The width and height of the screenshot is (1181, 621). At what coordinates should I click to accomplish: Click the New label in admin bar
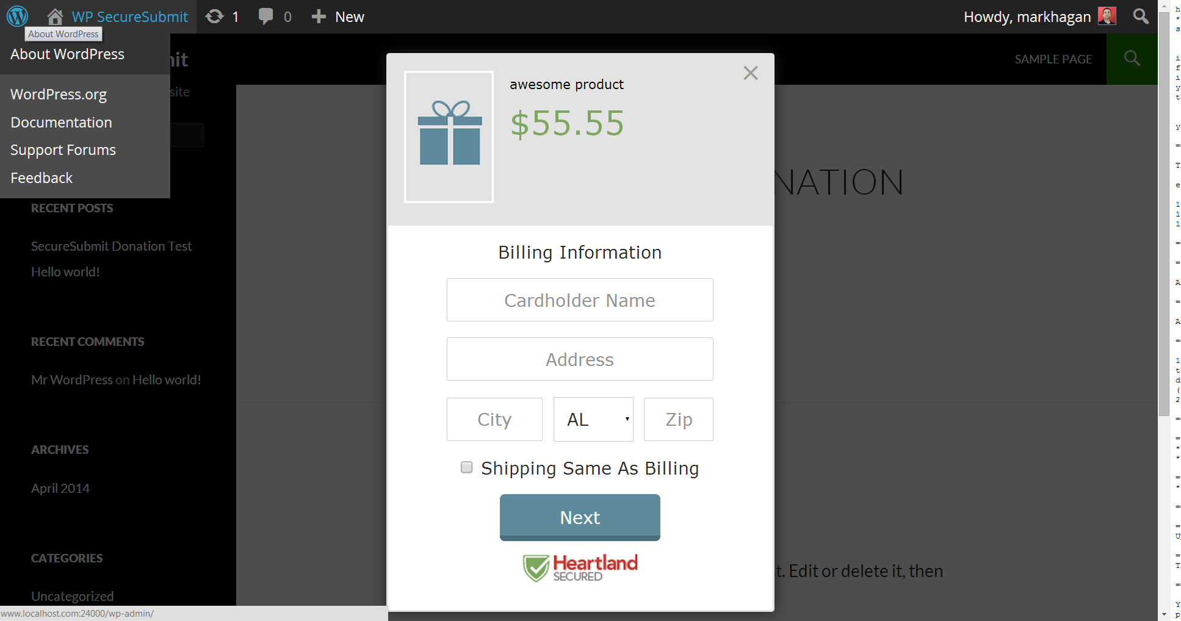(350, 16)
